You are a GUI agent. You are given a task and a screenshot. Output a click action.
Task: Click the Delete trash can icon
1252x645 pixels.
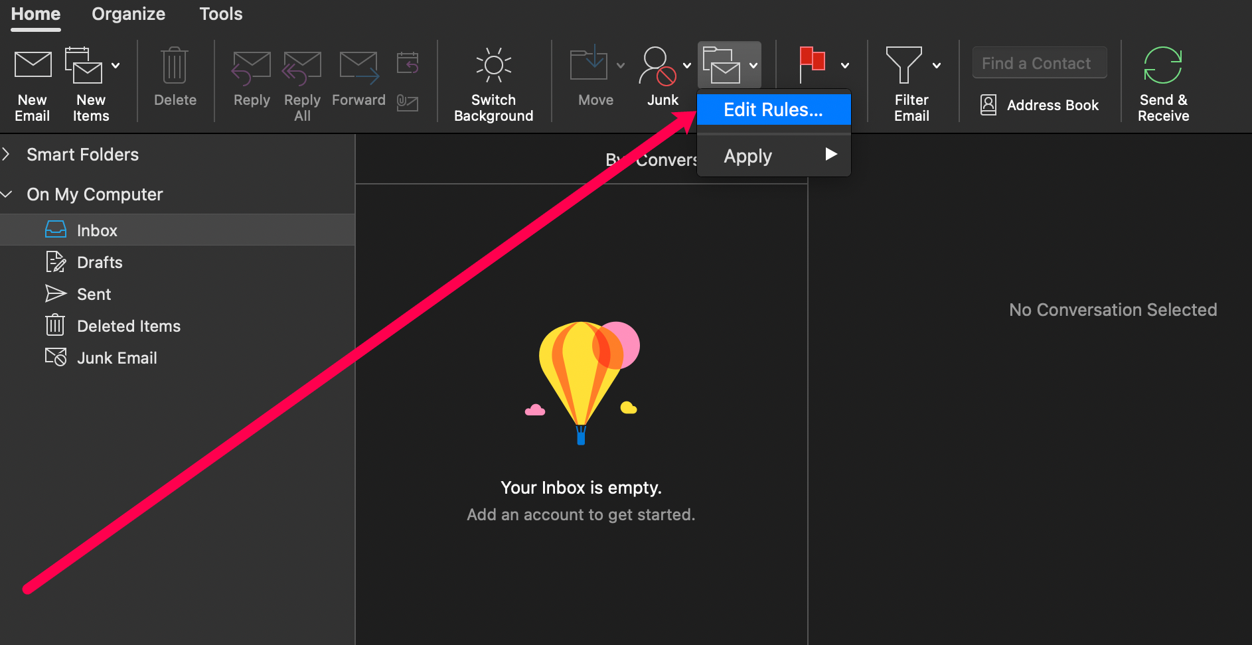tap(175, 65)
